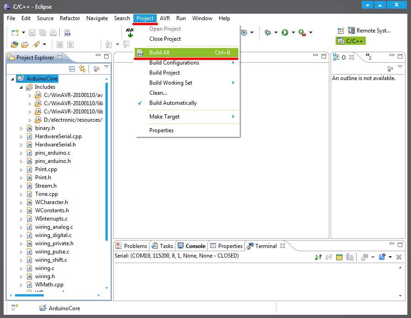411x318 pixels.
Task: Toggle Link with Editor in Project Explorer
Action: pos(82,69)
